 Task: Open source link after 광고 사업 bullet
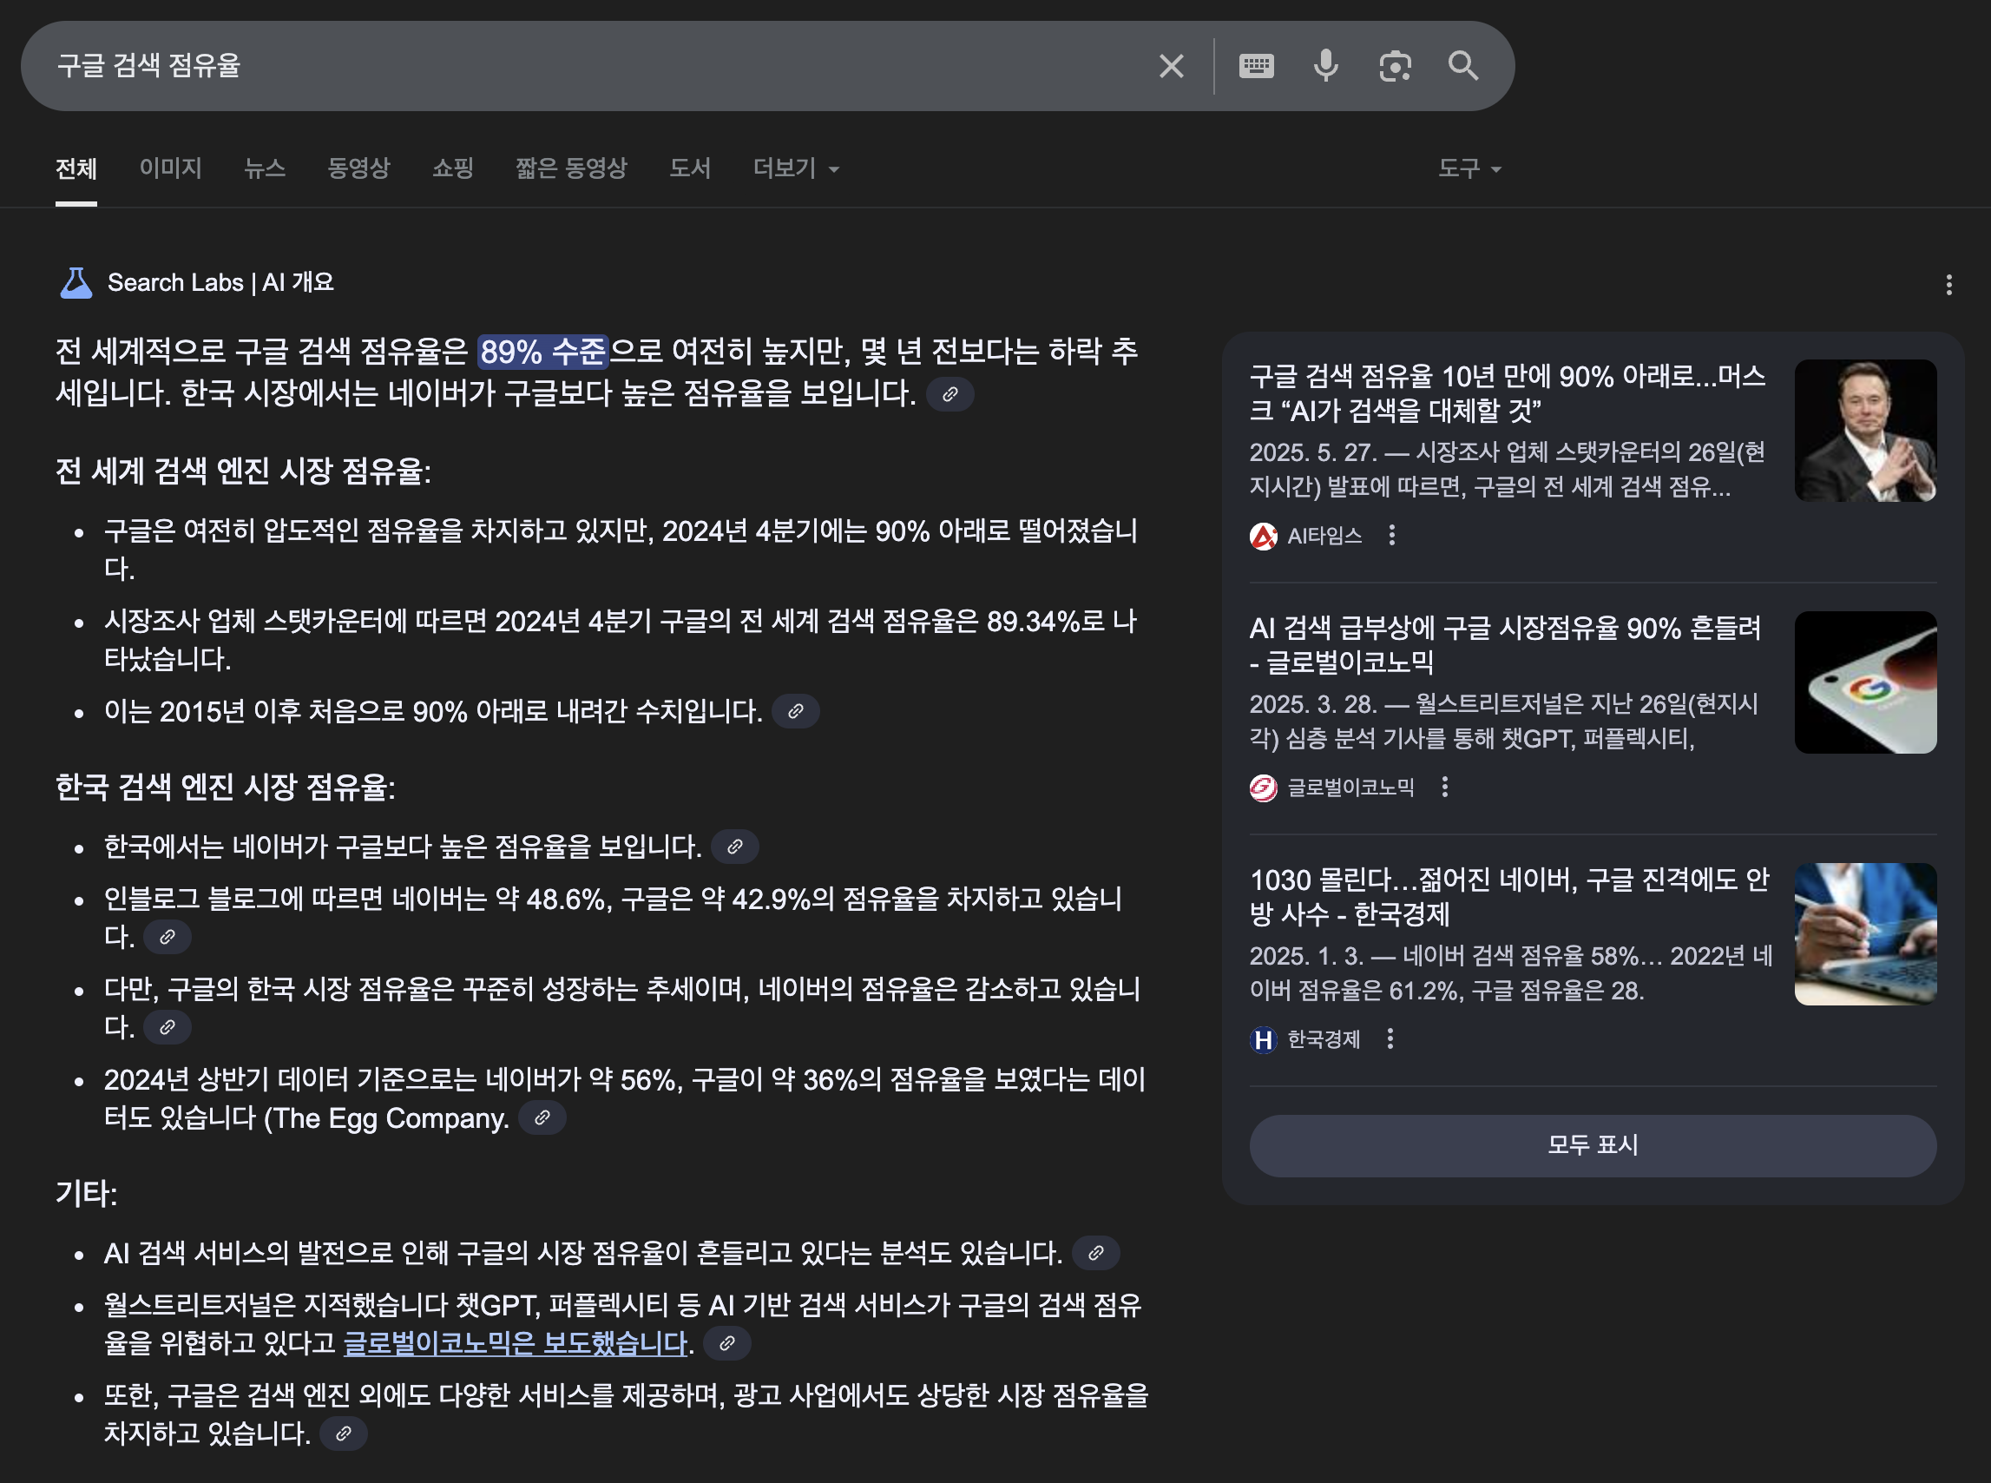click(x=343, y=1434)
